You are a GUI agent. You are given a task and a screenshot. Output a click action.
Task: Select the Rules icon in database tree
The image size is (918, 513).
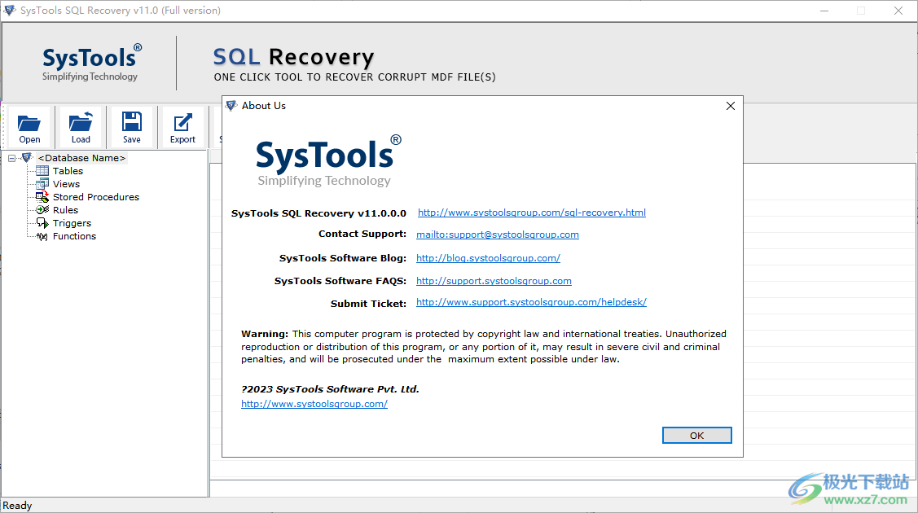tap(42, 210)
